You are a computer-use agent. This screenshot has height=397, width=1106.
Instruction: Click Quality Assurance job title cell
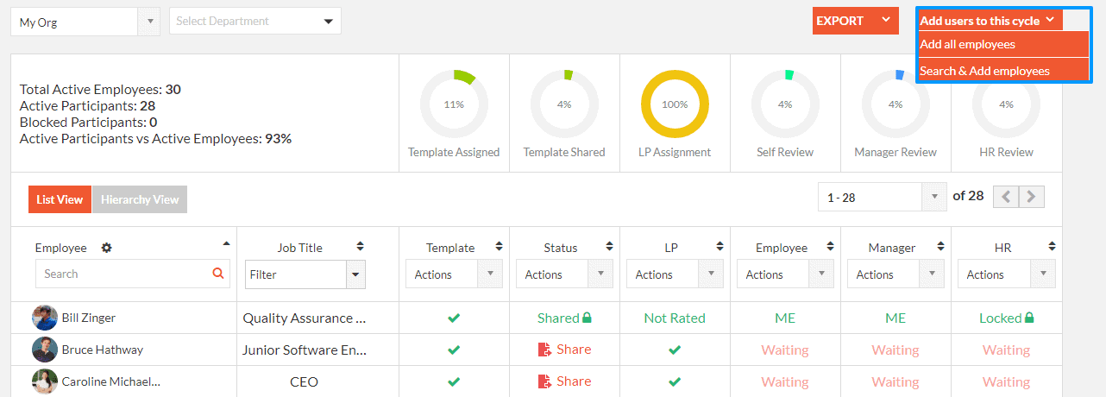pos(305,318)
